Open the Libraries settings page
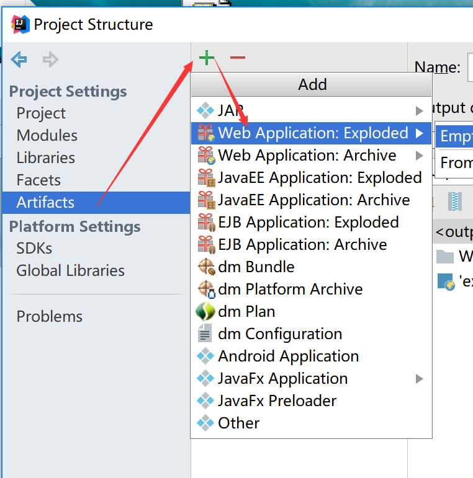The width and height of the screenshot is (473, 478). (x=96, y=157)
